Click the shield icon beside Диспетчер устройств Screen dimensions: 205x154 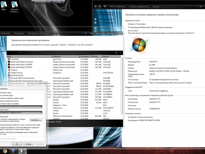pos(95,19)
